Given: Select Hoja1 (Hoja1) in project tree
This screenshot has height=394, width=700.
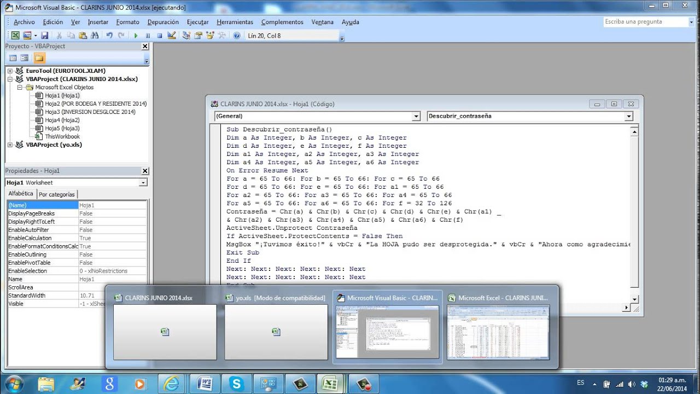Looking at the screenshot, I should pyautogui.click(x=62, y=95).
